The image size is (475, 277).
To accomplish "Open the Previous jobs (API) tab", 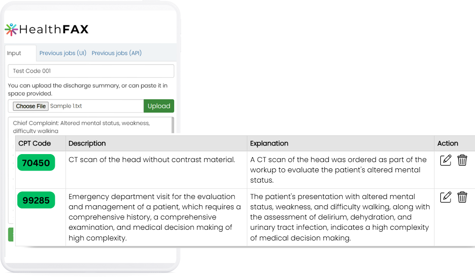I will [x=117, y=53].
